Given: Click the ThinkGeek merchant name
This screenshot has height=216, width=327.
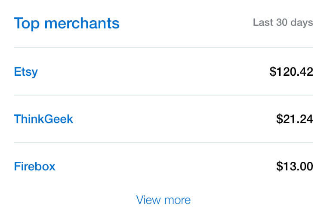Looking at the screenshot, I should [x=43, y=119].
